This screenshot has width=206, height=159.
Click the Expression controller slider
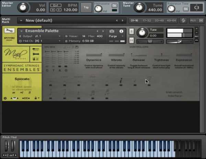coord(184,55)
